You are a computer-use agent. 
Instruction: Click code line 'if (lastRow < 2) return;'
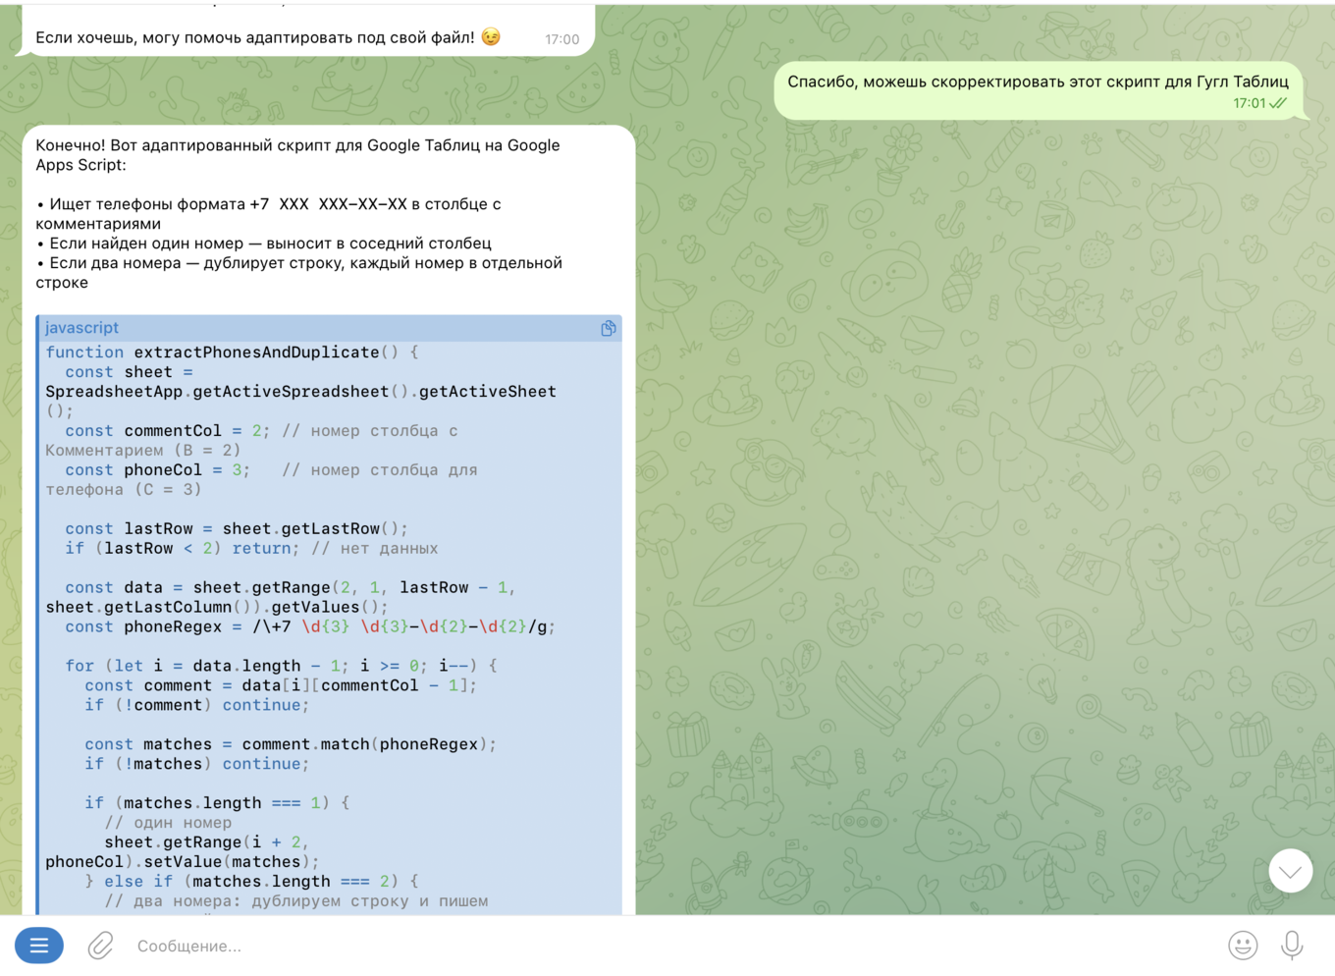coord(183,549)
